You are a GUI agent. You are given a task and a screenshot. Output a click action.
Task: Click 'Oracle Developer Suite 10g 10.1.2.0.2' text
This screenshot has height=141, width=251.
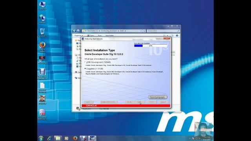click(x=104, y=54)
